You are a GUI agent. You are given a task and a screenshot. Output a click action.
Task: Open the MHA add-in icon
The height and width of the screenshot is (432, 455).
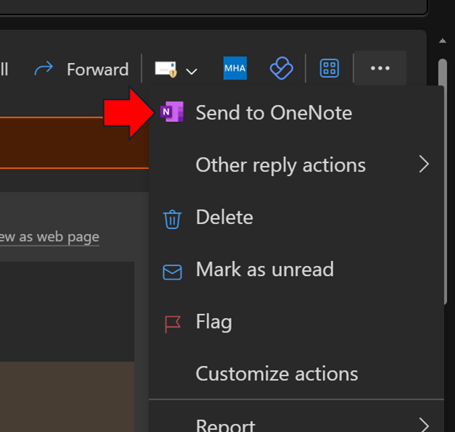click(x=235, y=69)
